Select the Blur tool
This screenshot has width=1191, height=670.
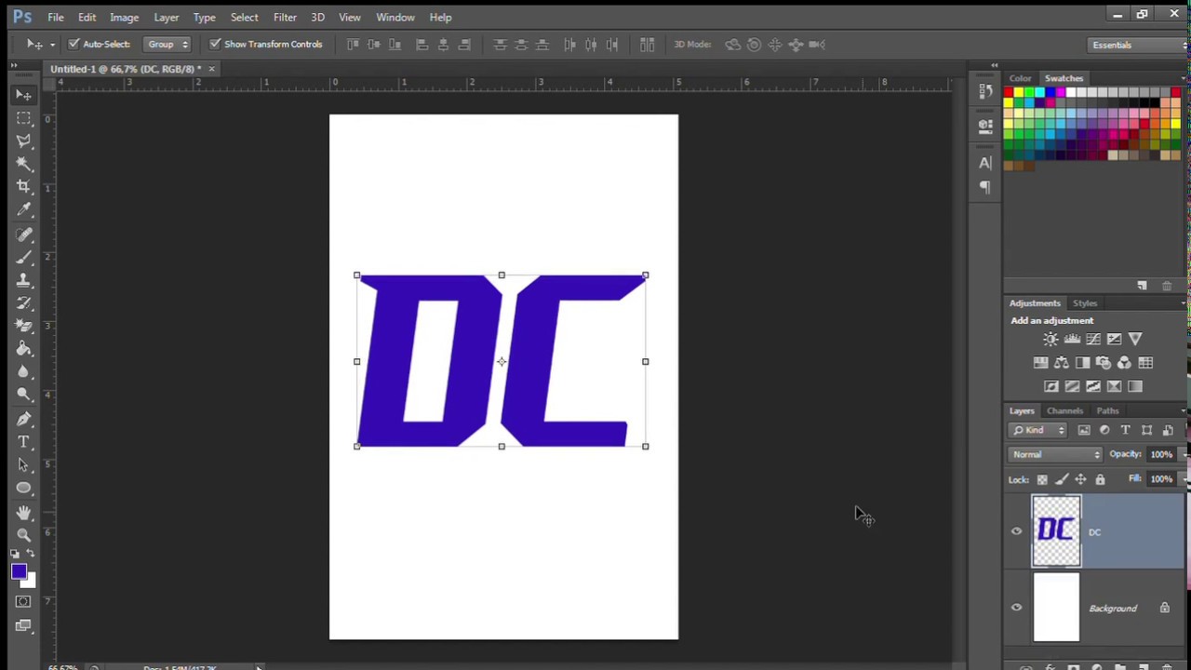[24, 371]
